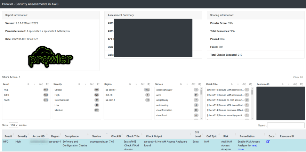This screenshot has width=306, height=152.
Task: Open search in the Resource ID filter
Action: [283, 84]
